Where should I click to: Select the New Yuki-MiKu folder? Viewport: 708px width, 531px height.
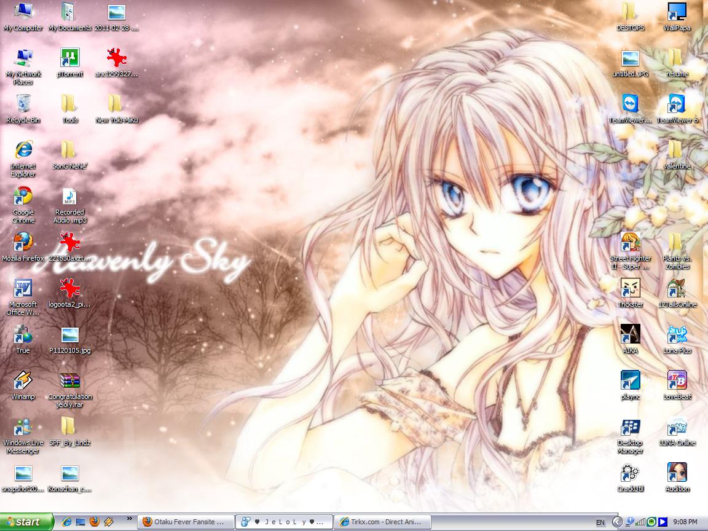click(117, 109)
